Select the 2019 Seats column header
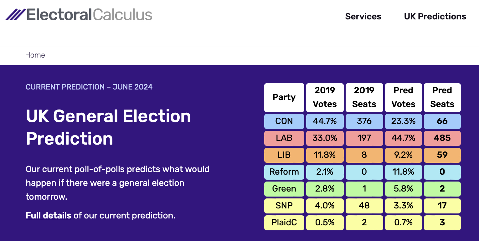This screenshot has width=479, height=241. pos(364,97)
